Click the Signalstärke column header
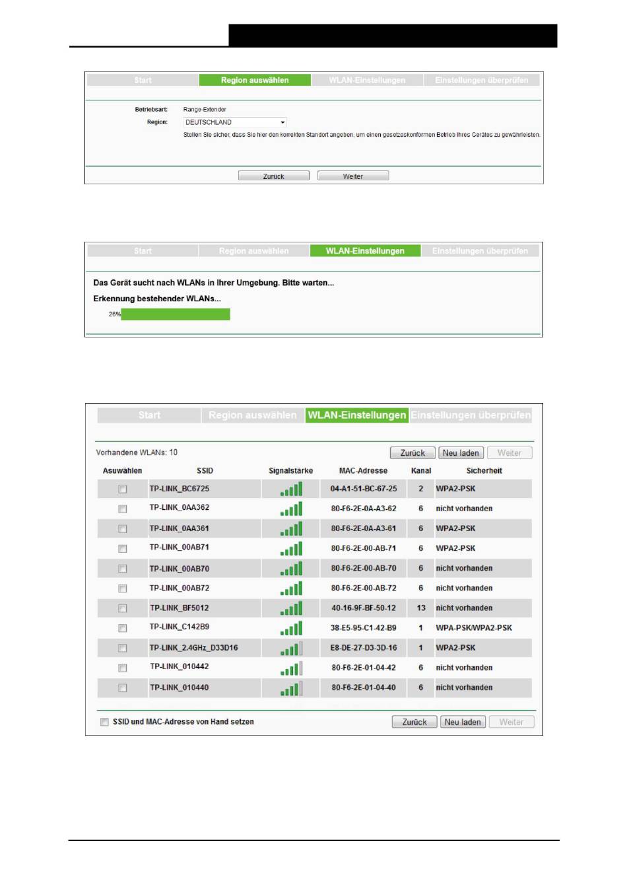 click(x=290, y=471)
